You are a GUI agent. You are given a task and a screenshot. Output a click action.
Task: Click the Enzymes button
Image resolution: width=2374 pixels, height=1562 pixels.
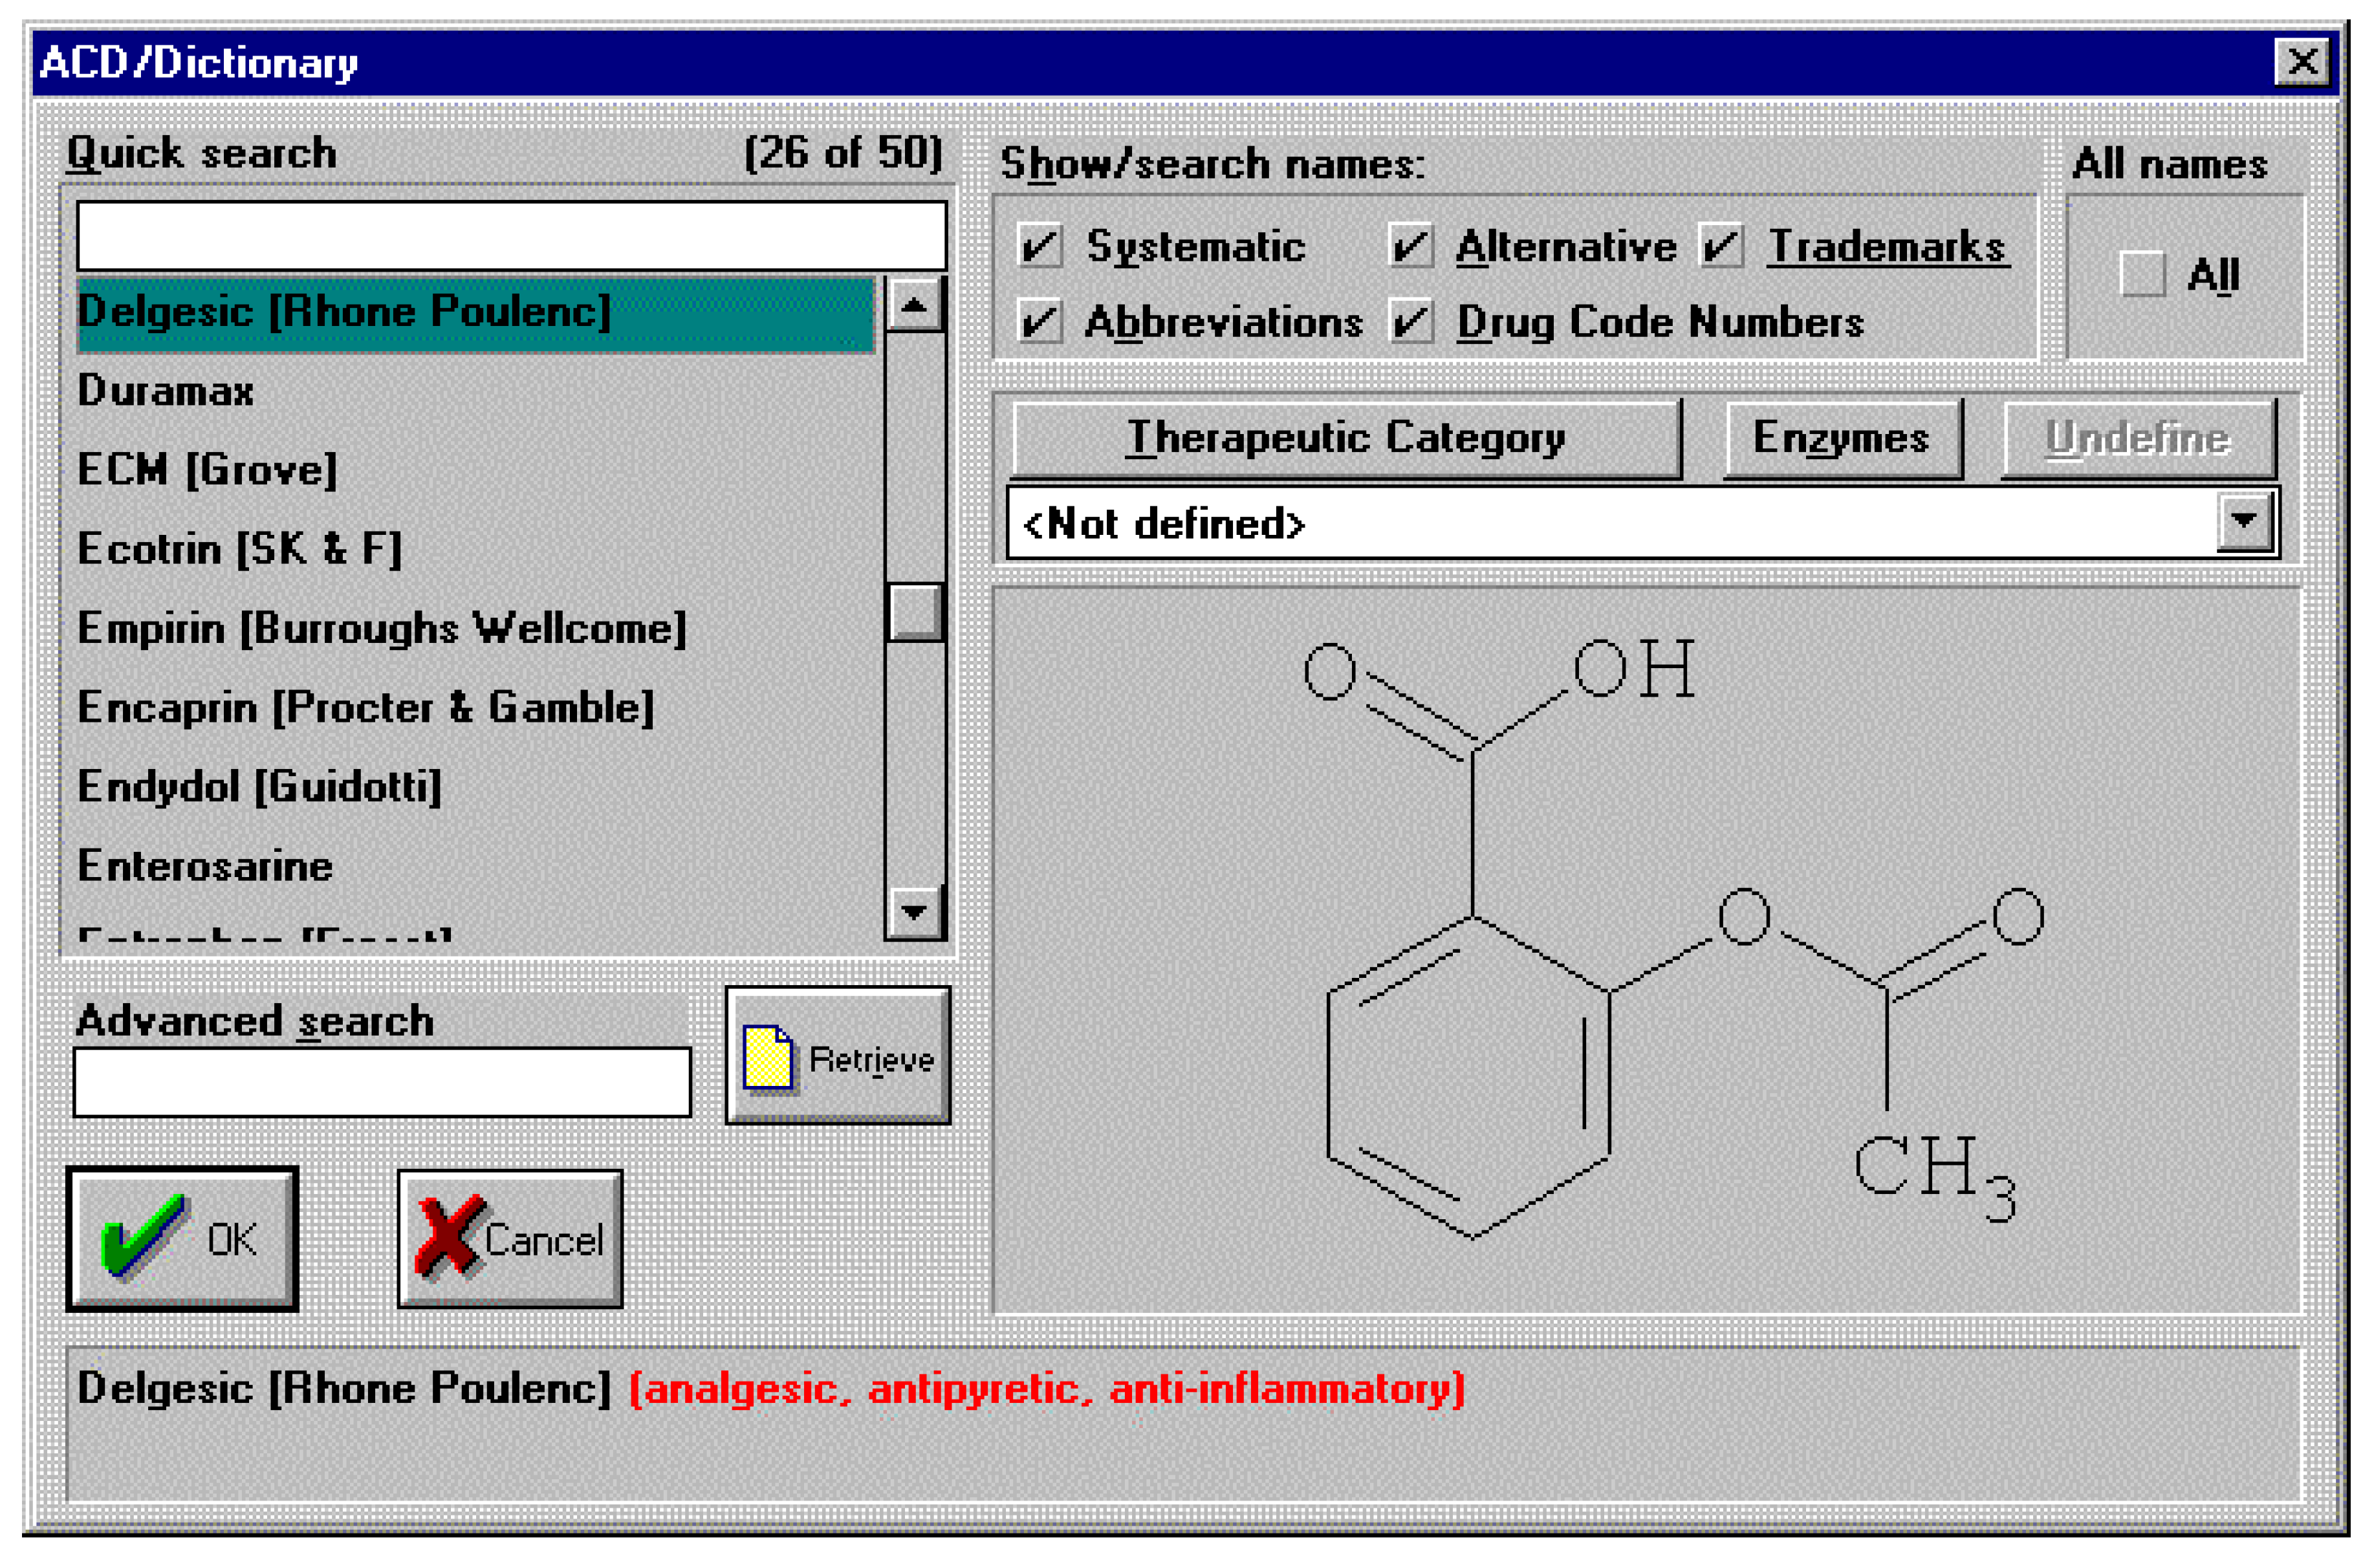[1842, 437]
